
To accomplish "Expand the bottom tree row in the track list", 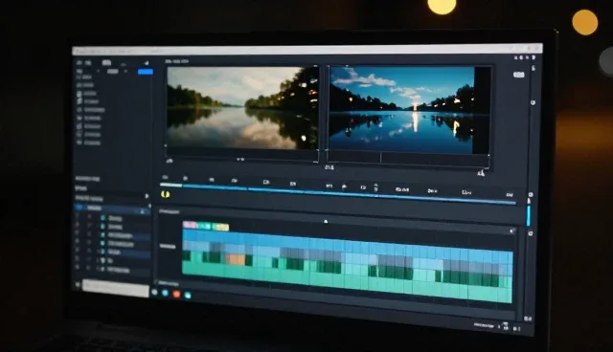I will (98, 269).
